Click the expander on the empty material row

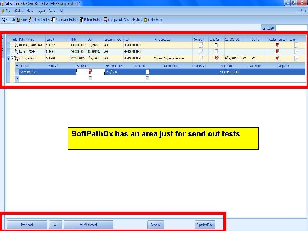coord(17,79)
